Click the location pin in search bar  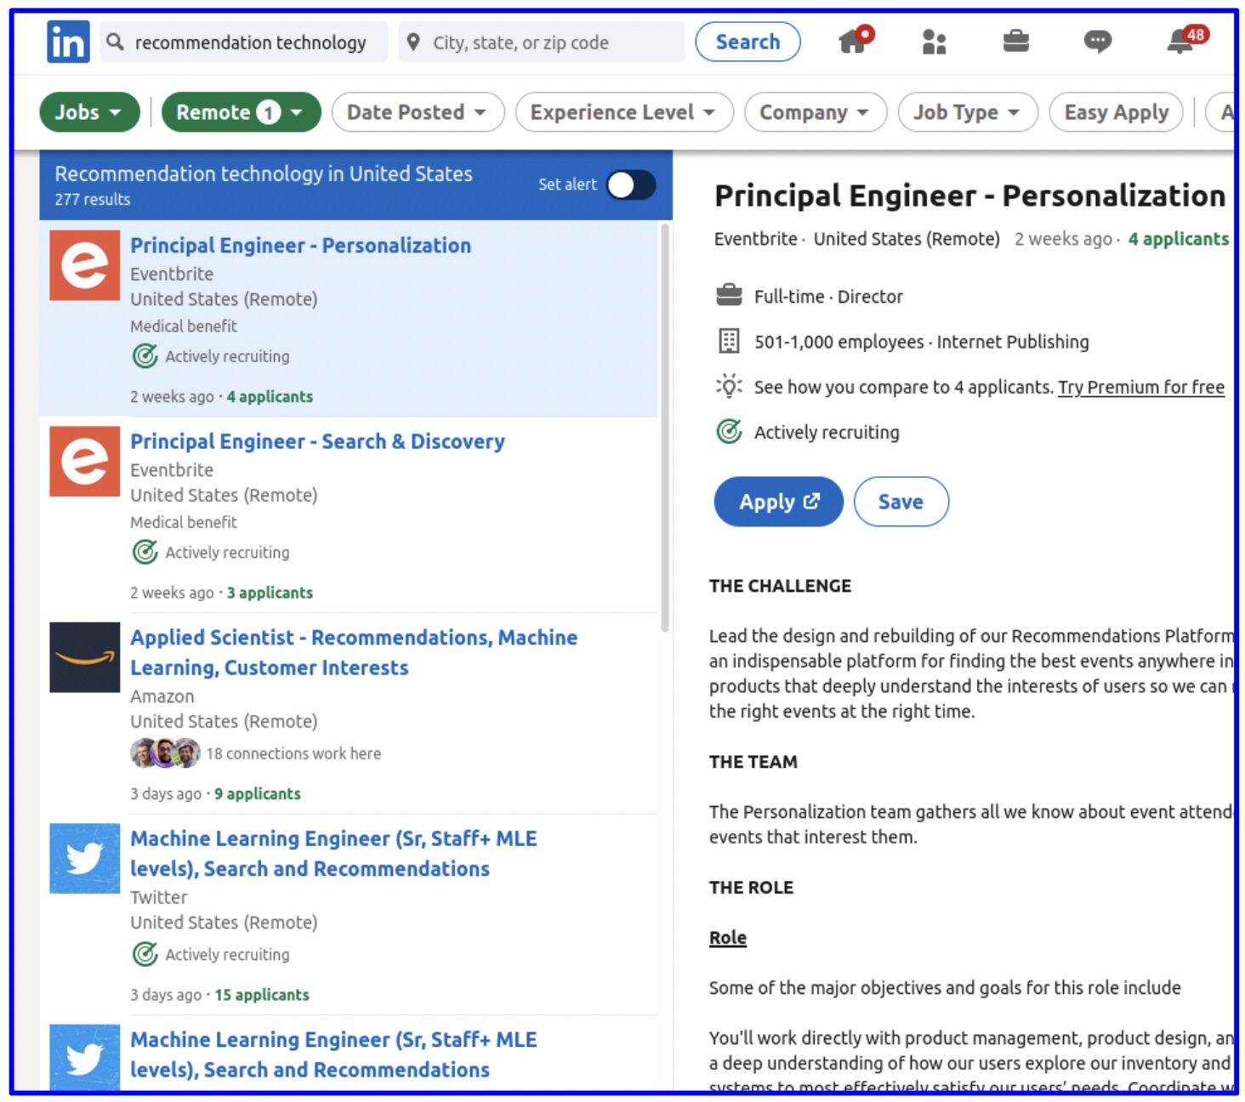pos(414,41)
